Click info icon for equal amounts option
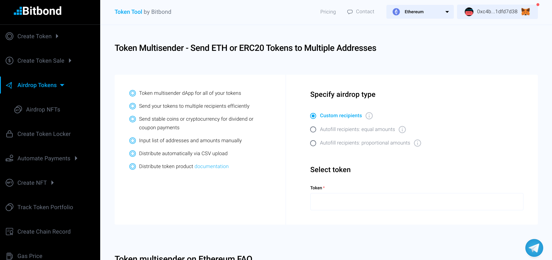The height and width of the screenshot is (260, 552). click(x=402, y=130)
